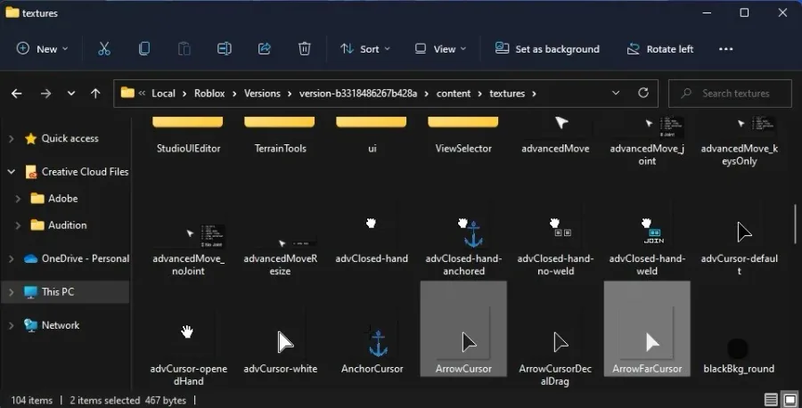
Task: Expand the Adobe folder node
Action: 18,199
